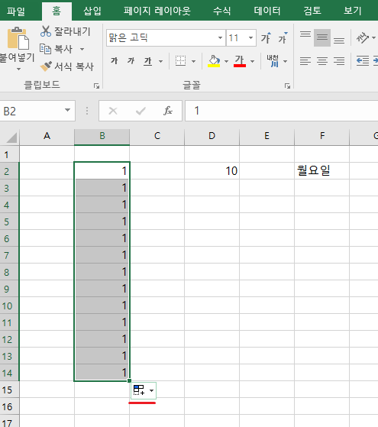Click cancel X in formula bar
The image size is (378, 427).
[113, 111]
